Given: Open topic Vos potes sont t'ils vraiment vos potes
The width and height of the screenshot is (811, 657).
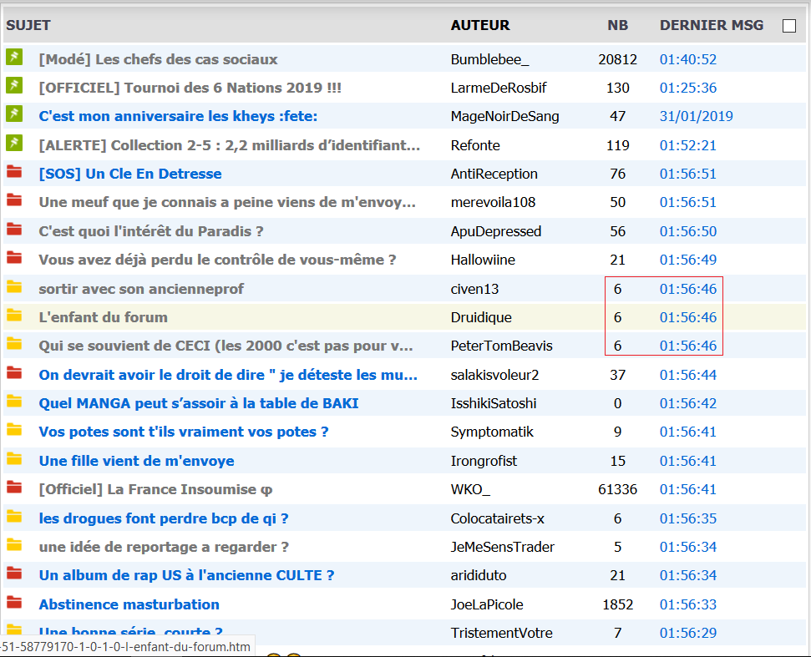Looking at the screenshot, I should point(184,432).
